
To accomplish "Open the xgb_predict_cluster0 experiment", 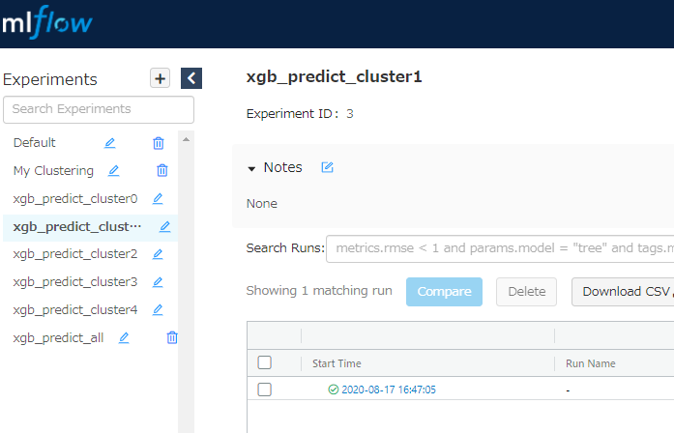I will (75, 199).
